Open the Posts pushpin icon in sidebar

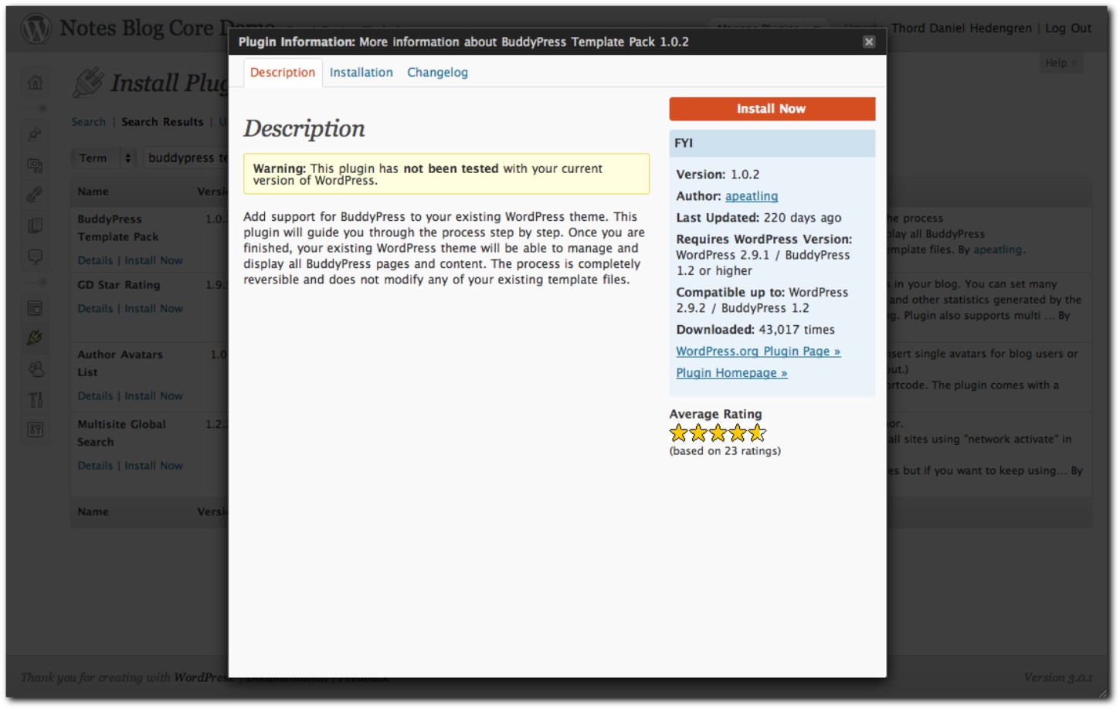[35, 134]
